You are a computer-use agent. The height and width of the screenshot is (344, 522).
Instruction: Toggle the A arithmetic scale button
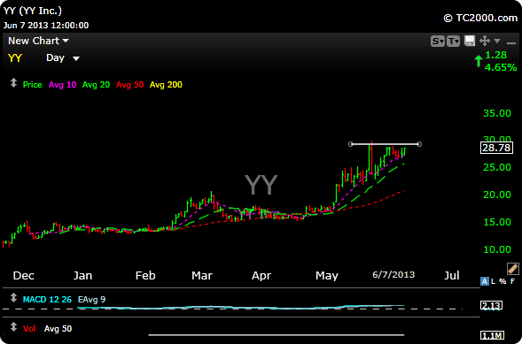pos(485,281)
